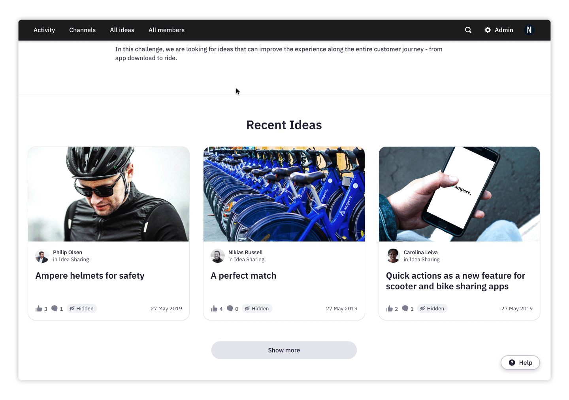Click Hidden badge on A perfect match
The image size is (569, 400).
point(257,309)
